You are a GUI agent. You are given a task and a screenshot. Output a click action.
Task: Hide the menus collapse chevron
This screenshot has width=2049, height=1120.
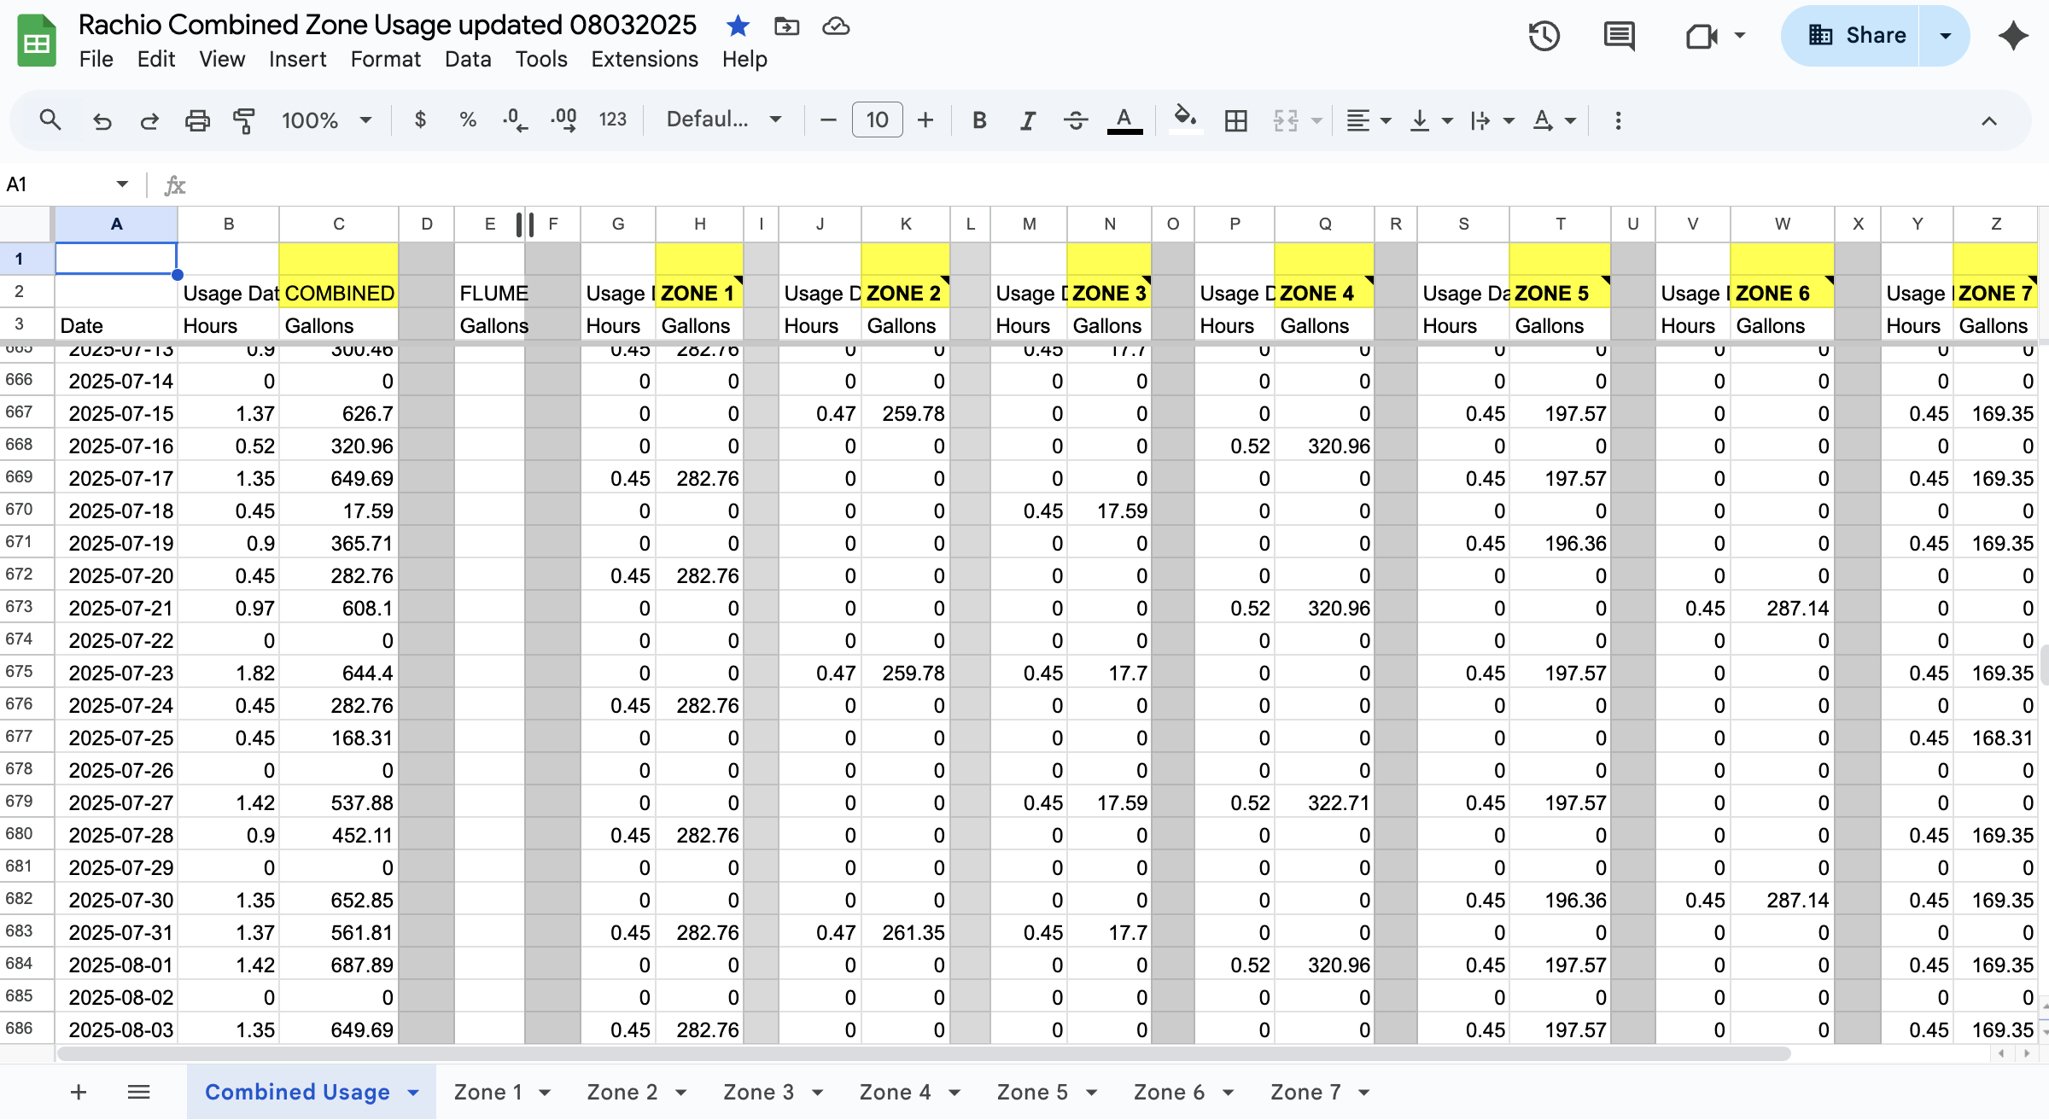coord(1989,120)
